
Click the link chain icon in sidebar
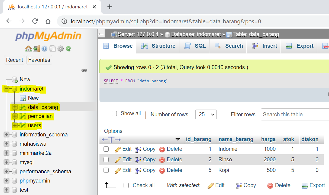[x=84, y=70]
